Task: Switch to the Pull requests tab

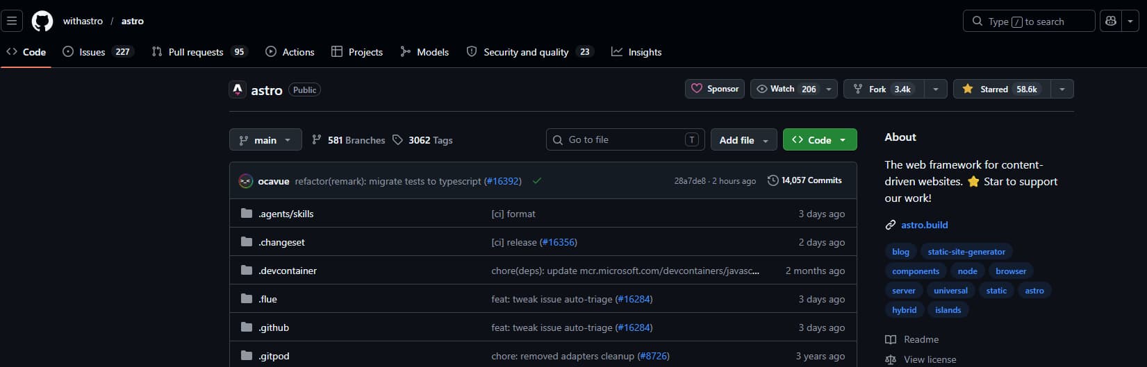Action: click(x=195, y=52)
